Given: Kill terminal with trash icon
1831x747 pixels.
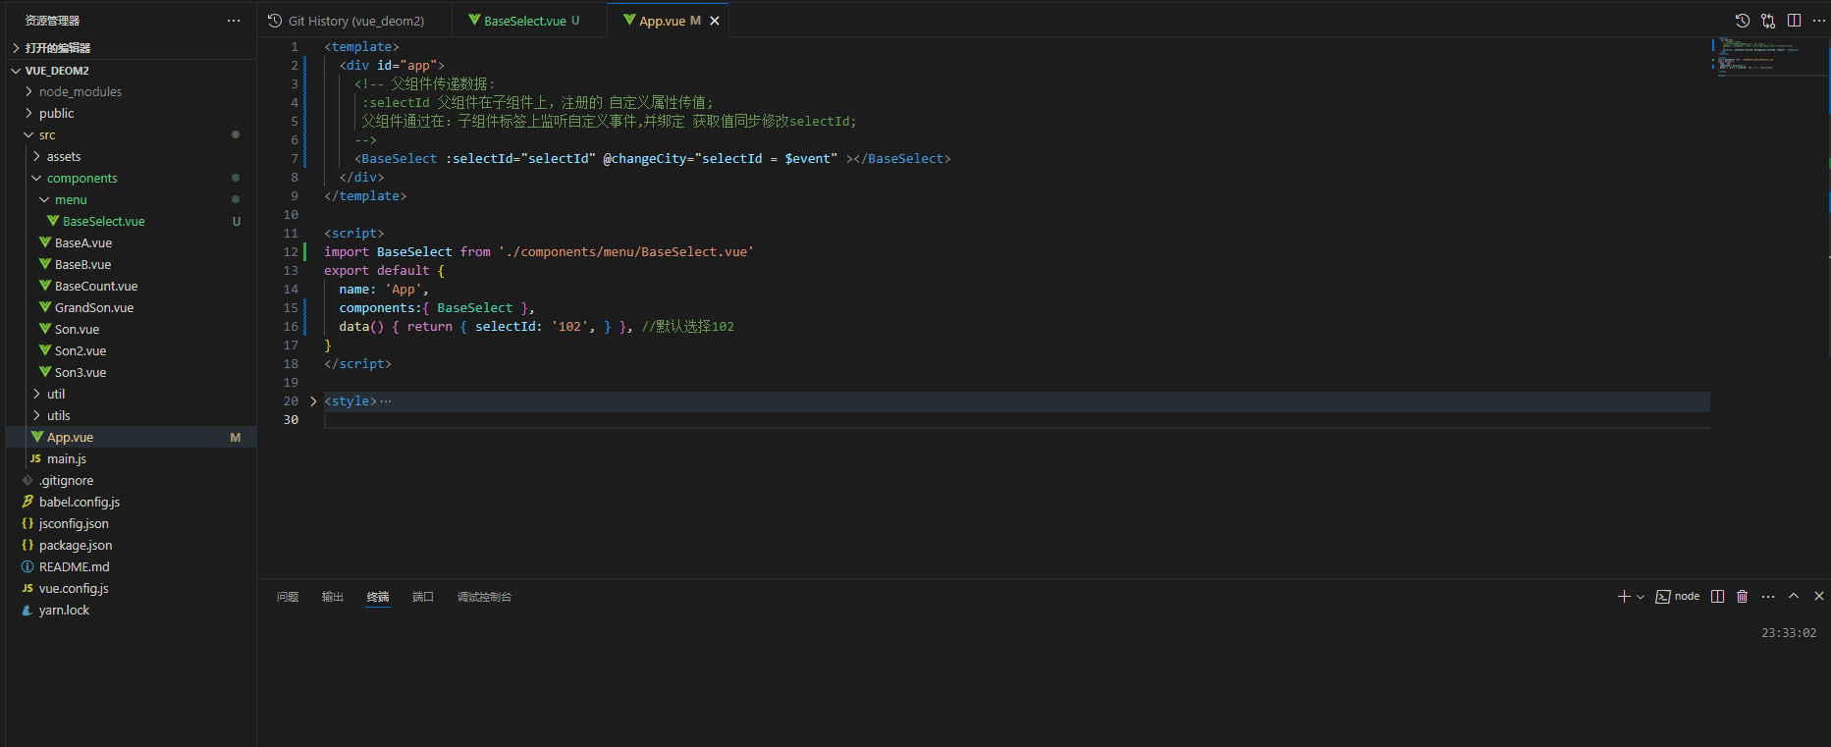Looking at the screenshot, I should pyautogui.click(x=1742, y=597).
